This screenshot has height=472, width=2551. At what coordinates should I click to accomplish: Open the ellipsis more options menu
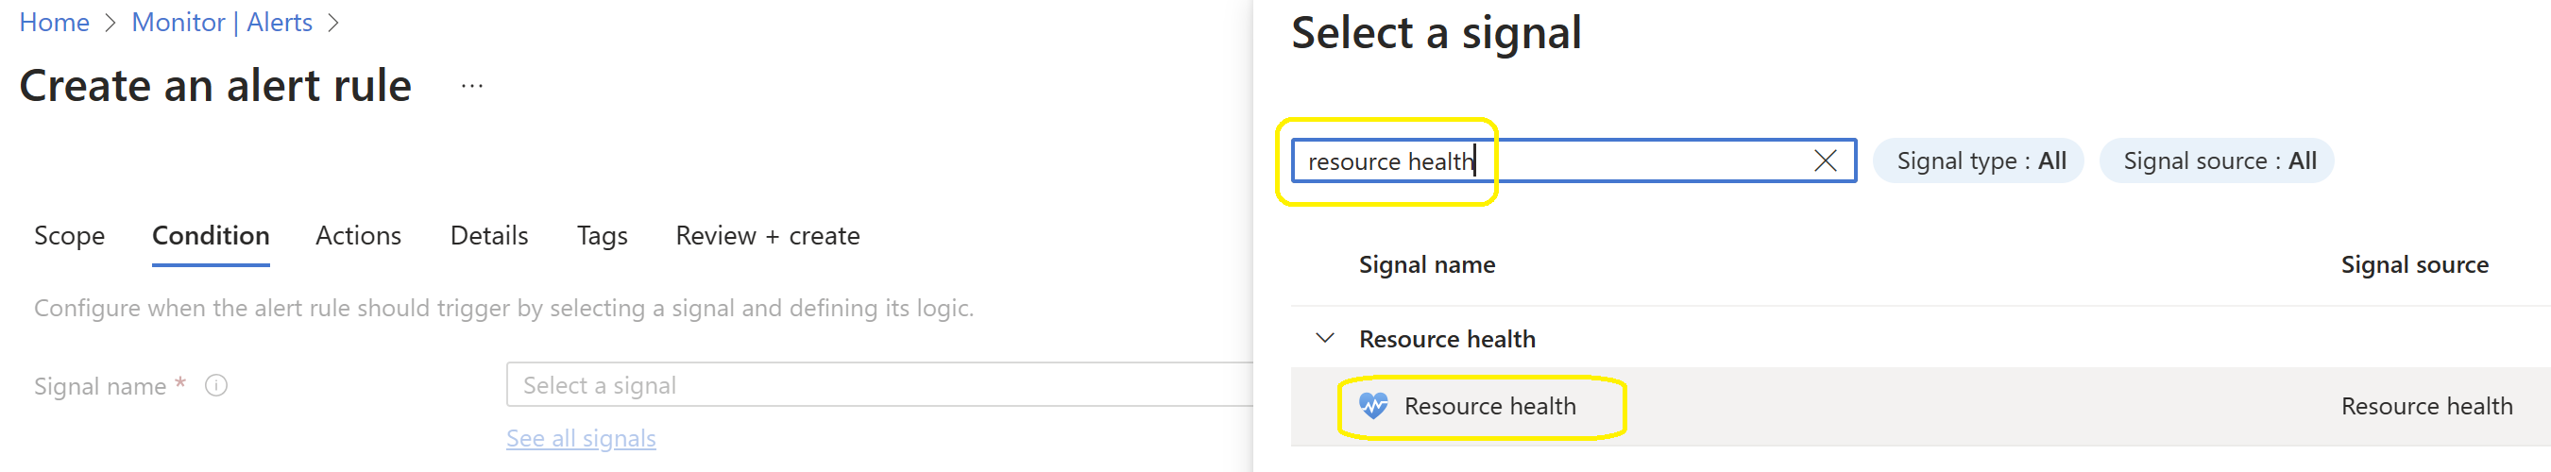[472, 86]
